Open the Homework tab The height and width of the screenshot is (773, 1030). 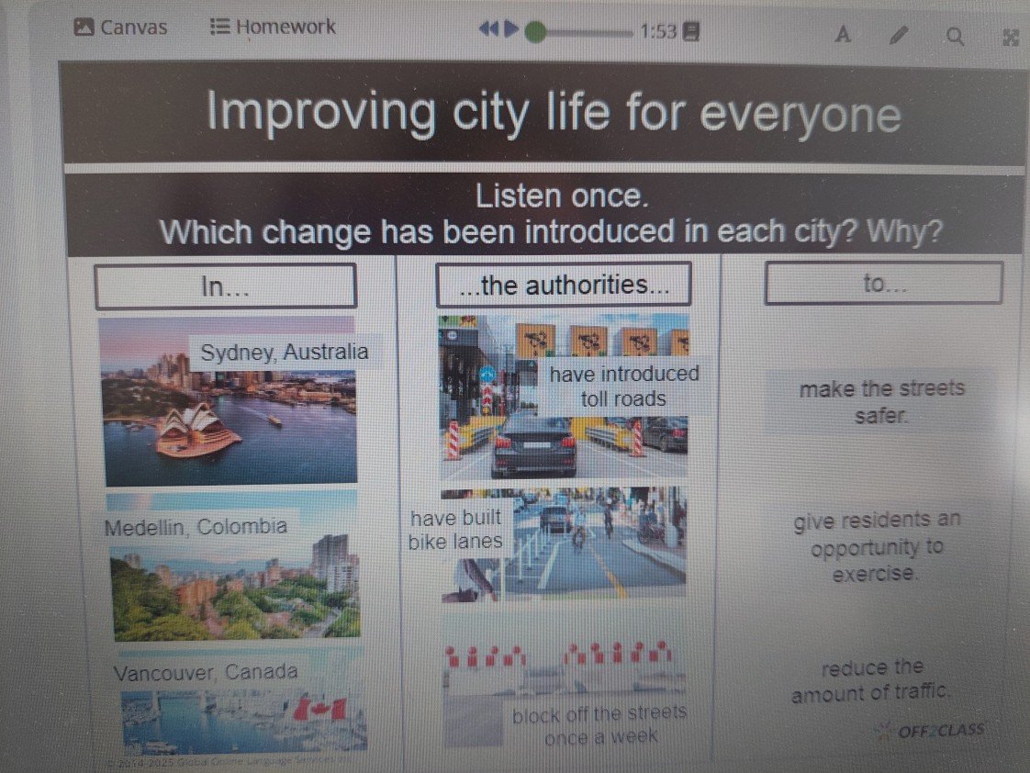coord(273,28)
